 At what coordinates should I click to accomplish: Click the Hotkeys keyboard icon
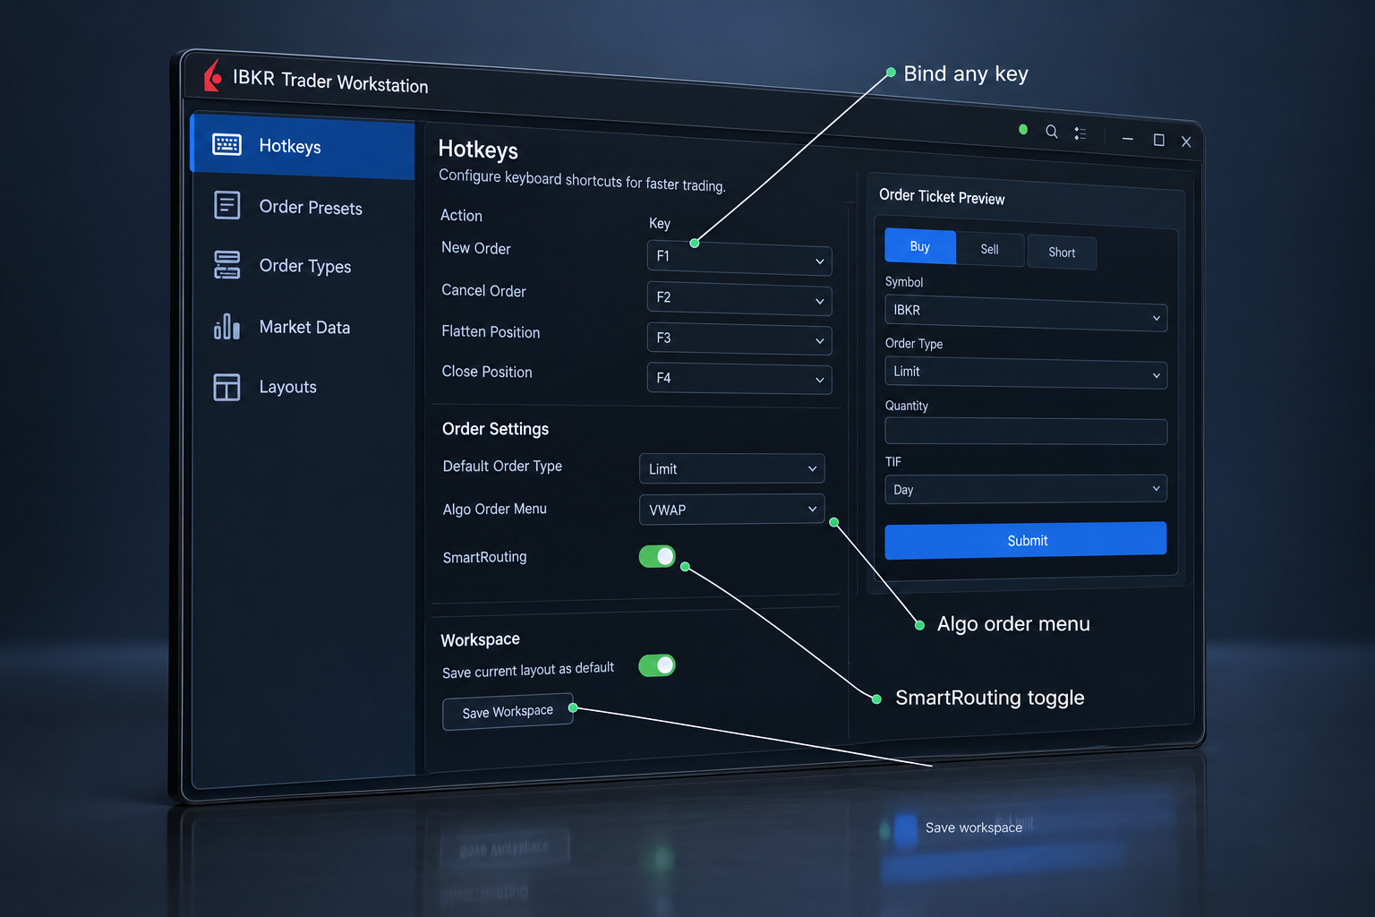tap(226, 144)
